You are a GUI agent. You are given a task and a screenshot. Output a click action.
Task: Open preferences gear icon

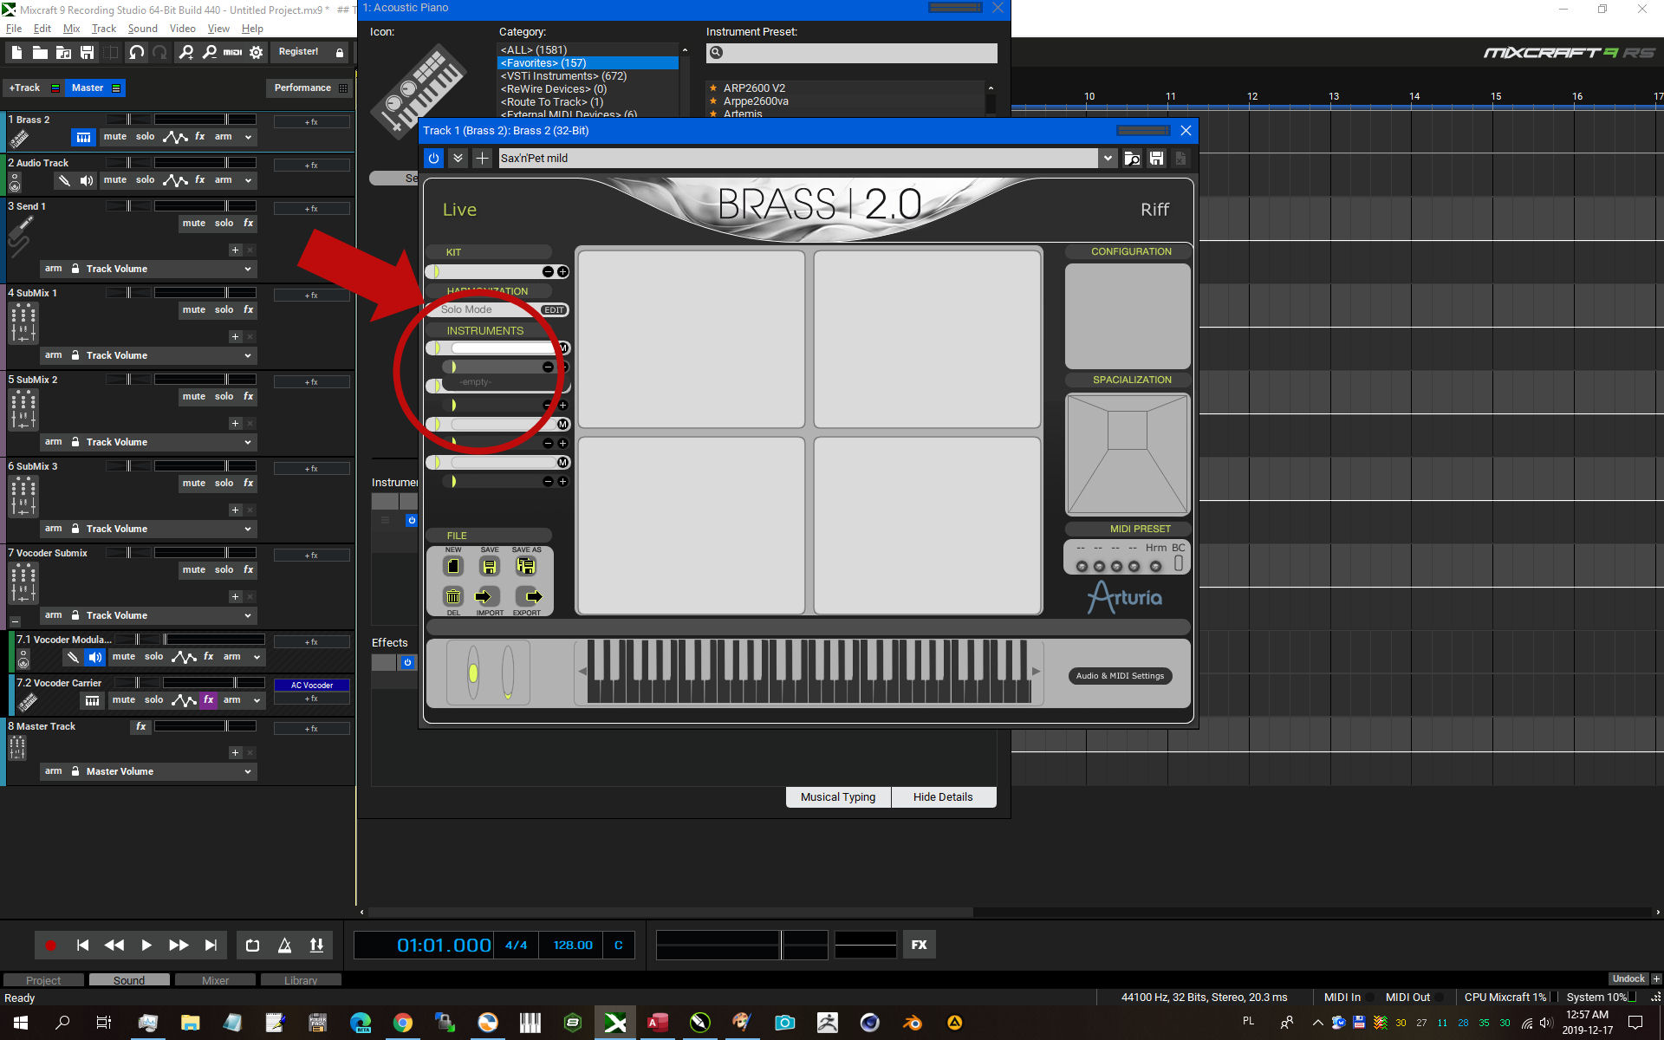pyautogui.click(x=257, y=53)
